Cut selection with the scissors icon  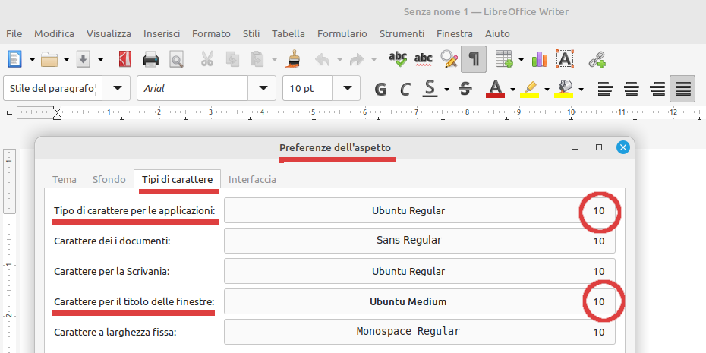point(207,59)
